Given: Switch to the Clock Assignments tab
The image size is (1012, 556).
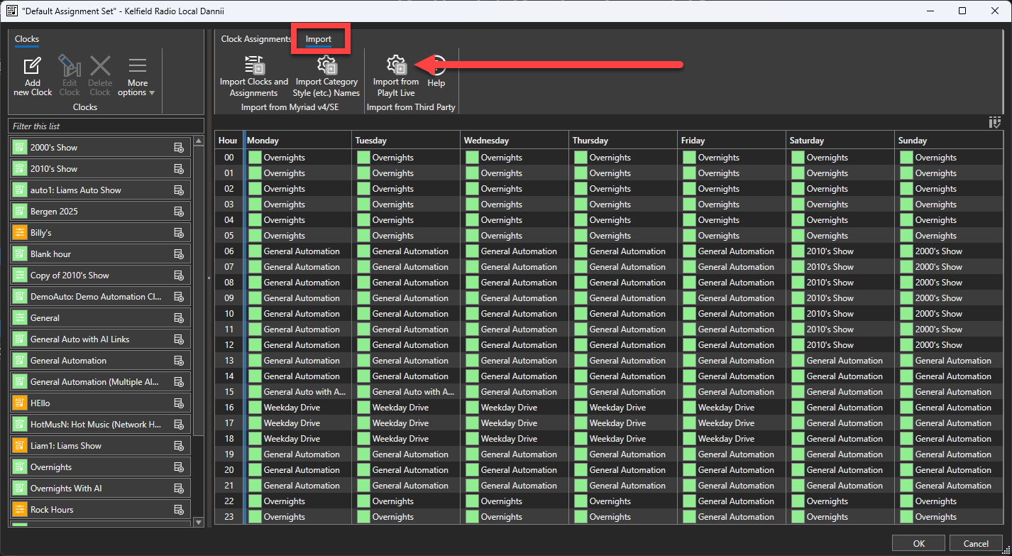Looking at the screenshot, I should [255, 39].
